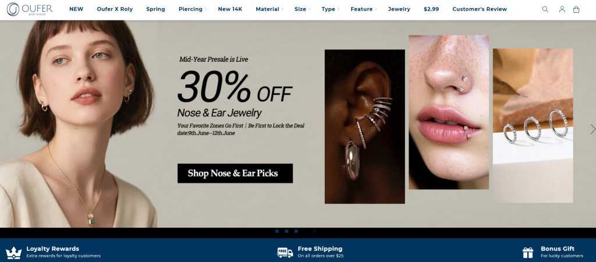The width and height of the screenshot is (596, 262).
Task: Select the first carousel slide indicator
Action: pyautogui.click(x=276, y=231)
